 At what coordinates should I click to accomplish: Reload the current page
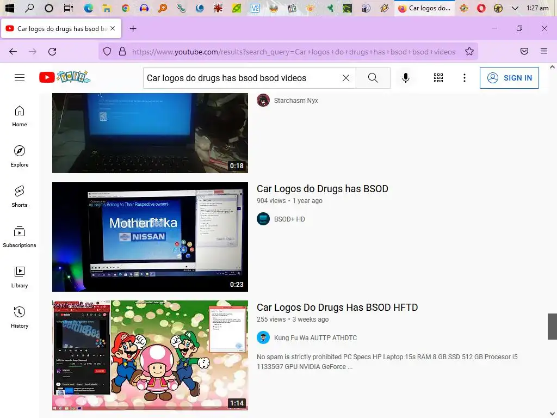click(52, 52)
